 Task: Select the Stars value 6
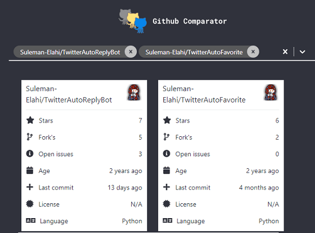click(x=277, y=121)
